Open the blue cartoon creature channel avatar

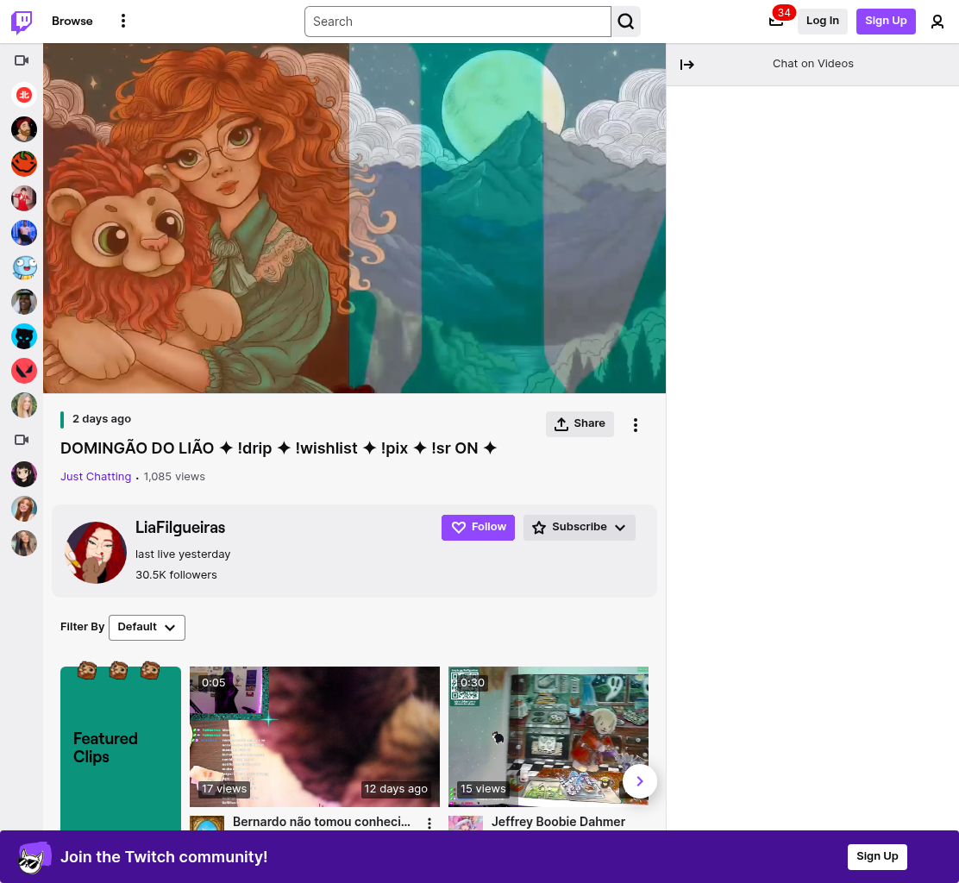coord(24,267)
